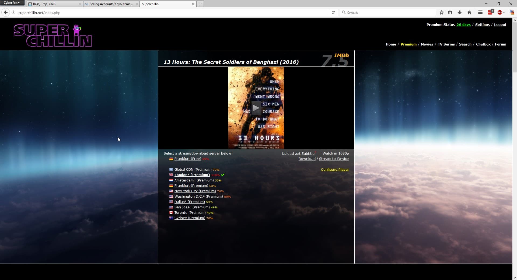Click the 13 Hours movie poster
Viewport: 517px width, 280px height.
coord(256,108)
